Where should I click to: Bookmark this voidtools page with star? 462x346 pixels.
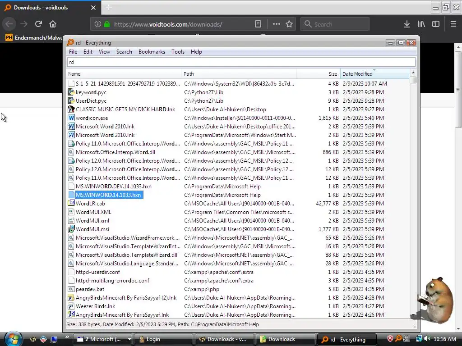point(289,24)
